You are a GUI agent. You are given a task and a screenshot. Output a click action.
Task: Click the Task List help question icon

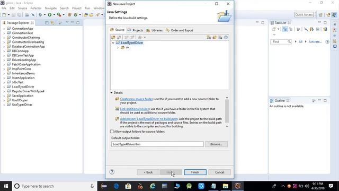click(x=327, y=42)
